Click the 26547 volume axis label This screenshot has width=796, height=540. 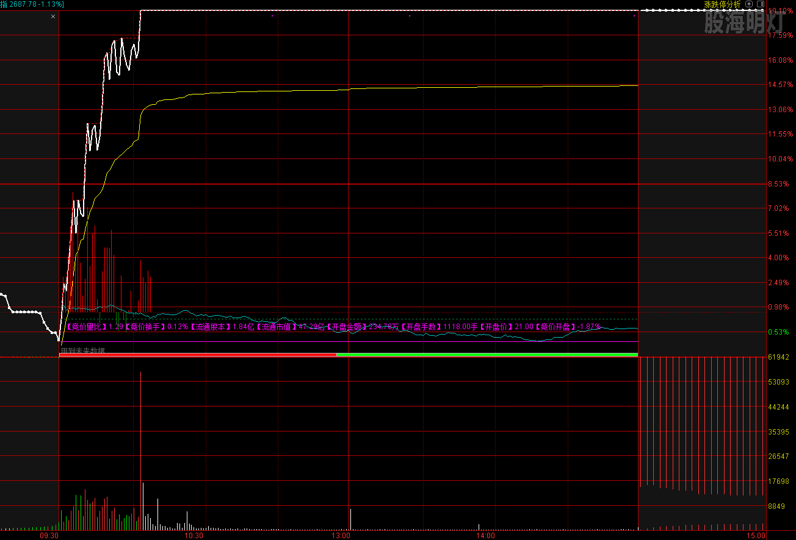pos(780,457)
